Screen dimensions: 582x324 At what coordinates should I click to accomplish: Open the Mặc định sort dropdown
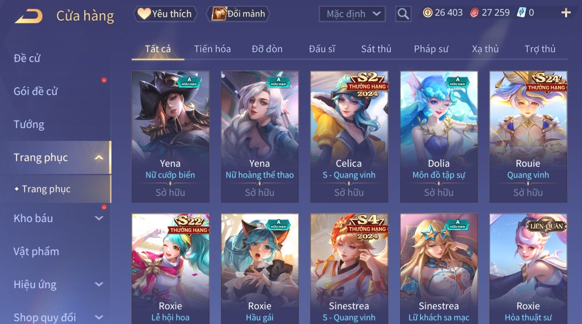(x=352, y=14)
